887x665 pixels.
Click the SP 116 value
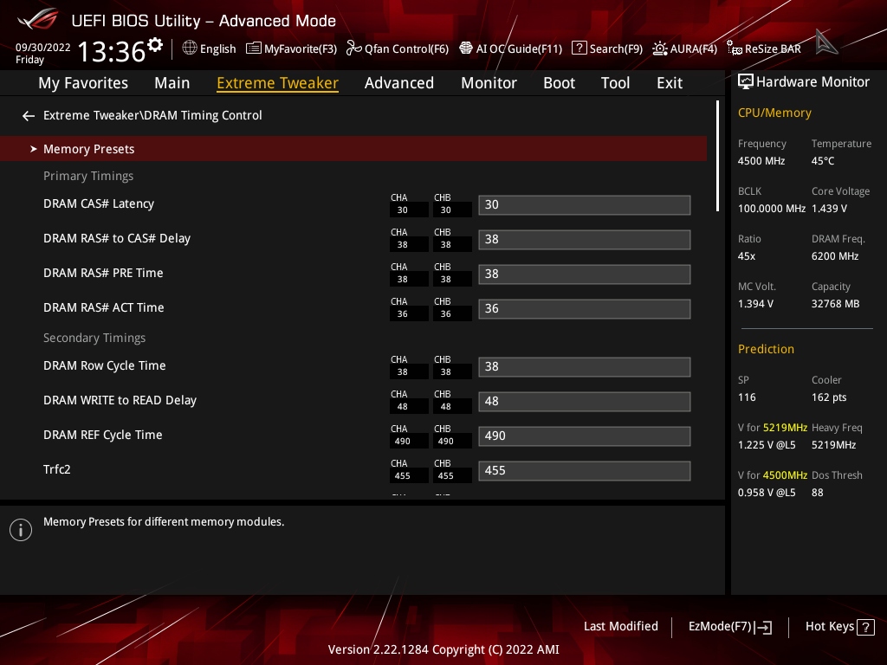click(x=747, y=397)
